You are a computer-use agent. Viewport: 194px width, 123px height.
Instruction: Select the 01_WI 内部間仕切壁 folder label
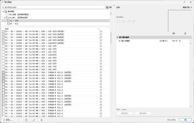(x=18, y=18)
